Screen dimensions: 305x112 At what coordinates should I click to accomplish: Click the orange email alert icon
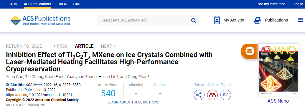click(250, 51)
